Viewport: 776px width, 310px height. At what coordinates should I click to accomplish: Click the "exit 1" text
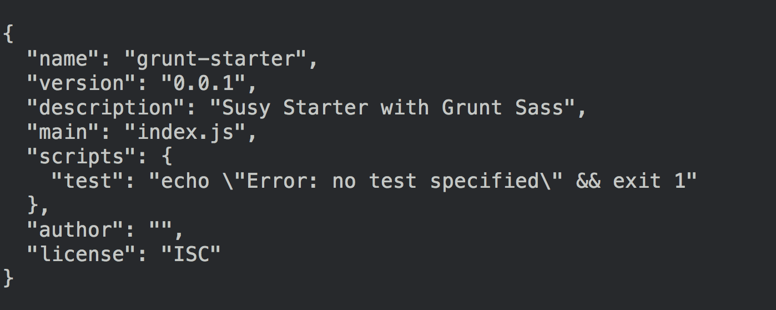tap(649, 181)
